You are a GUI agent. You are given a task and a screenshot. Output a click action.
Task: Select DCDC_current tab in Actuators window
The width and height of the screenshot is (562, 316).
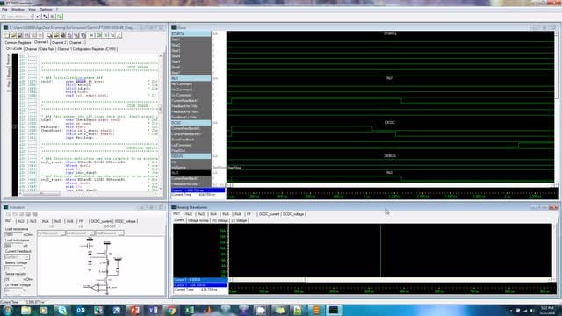pos(101,221)
